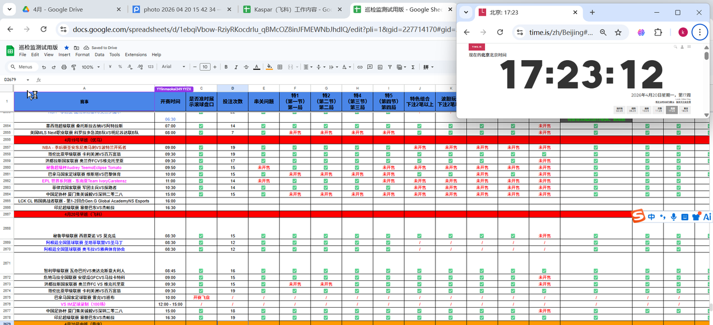
Task: Toggle checkbox in column E for row 08:00
Action: [264, 133]
